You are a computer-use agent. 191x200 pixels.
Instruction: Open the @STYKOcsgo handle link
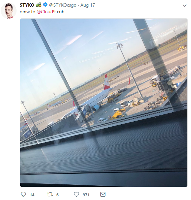pos(63,5)
